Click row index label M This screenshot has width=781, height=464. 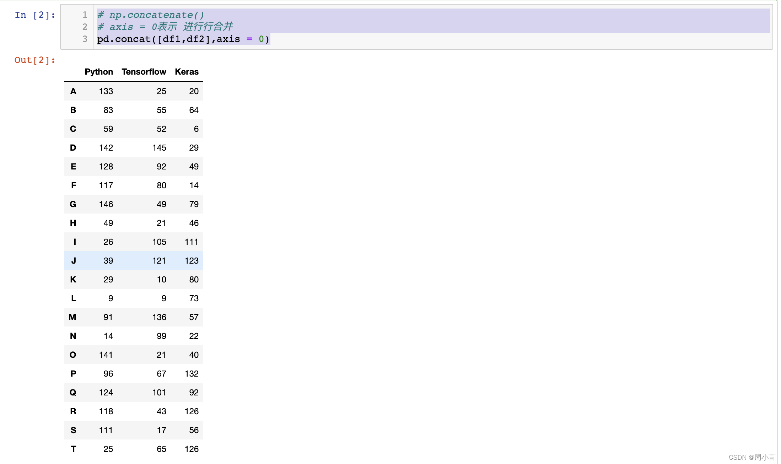72,317
